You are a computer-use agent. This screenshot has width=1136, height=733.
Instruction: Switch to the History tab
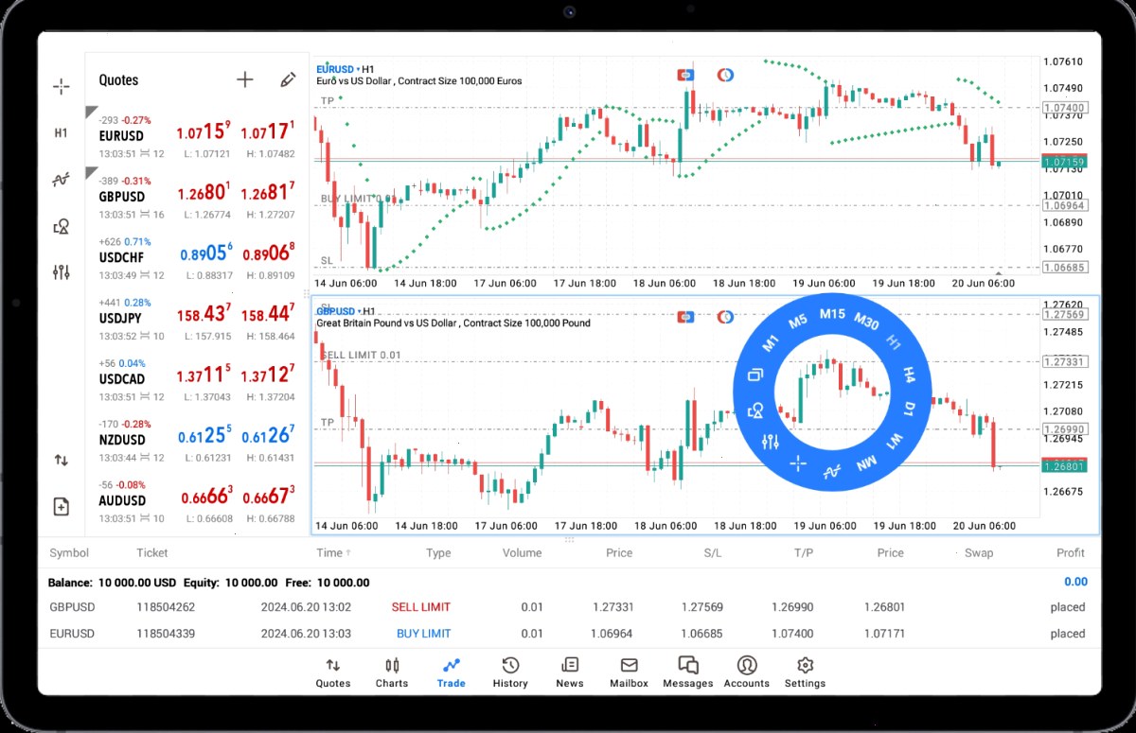[x=510, y=672]
